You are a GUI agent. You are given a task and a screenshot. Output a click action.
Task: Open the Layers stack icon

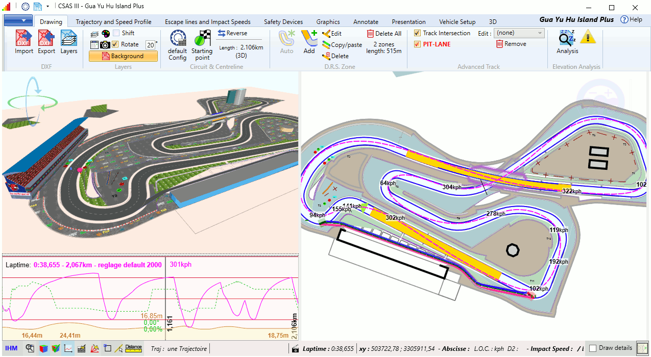tap(69, 38)
